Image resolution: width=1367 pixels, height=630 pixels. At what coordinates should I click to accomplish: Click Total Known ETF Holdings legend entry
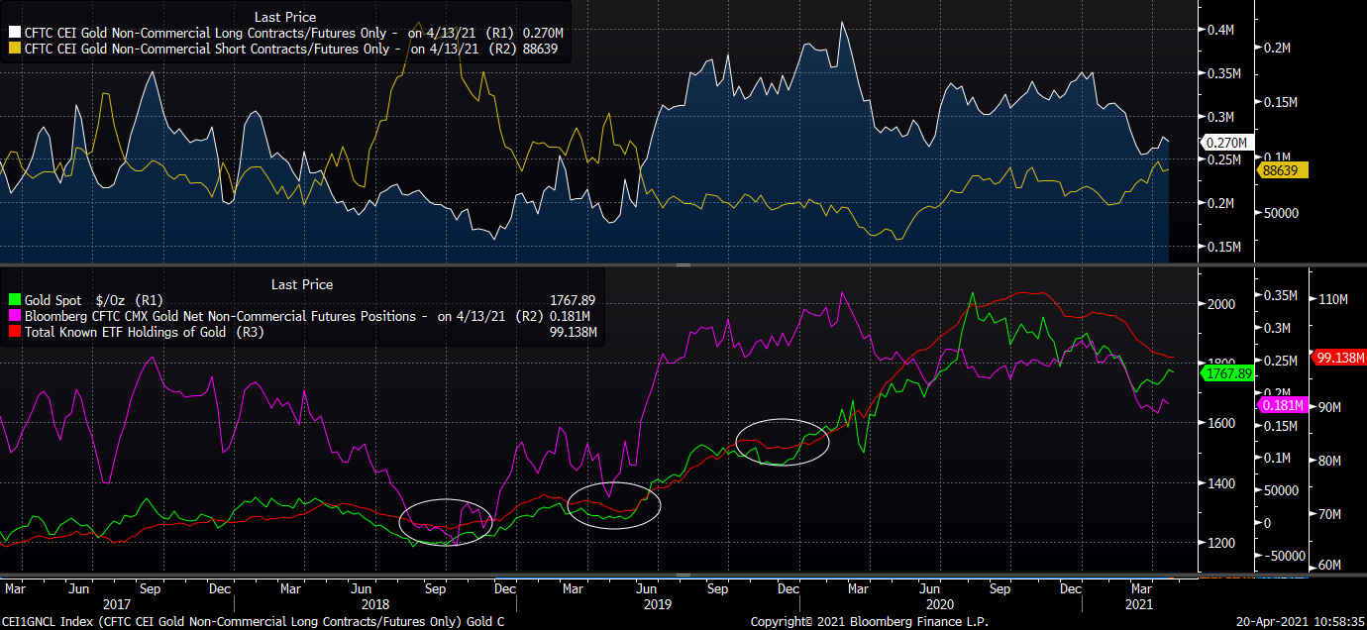131,333
